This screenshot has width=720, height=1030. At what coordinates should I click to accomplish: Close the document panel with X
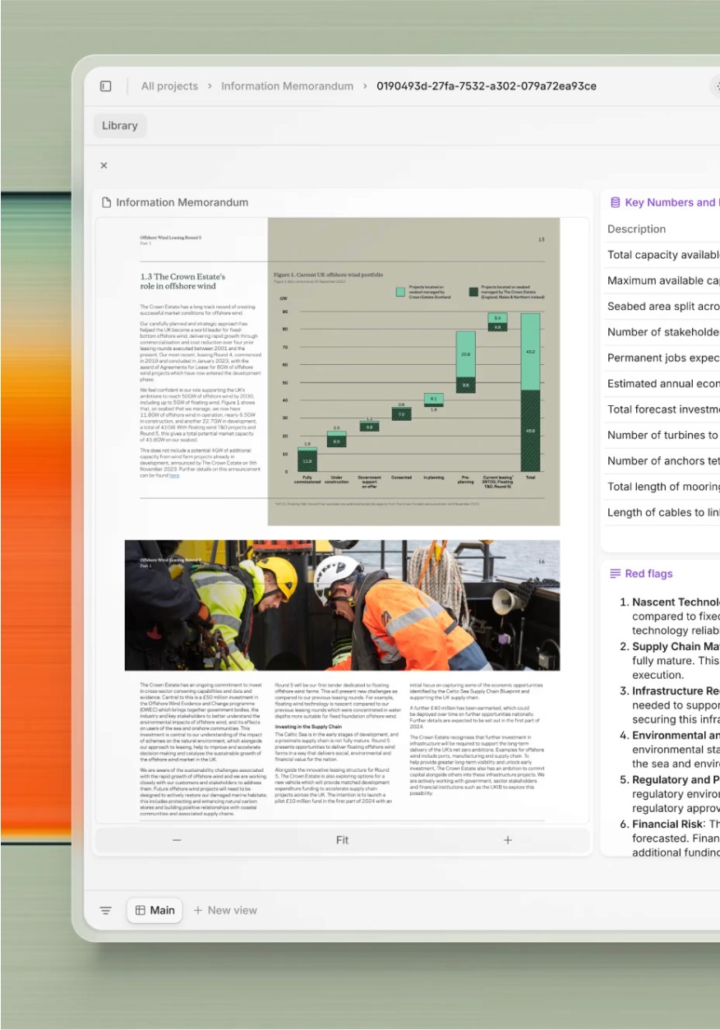(104, 165)
